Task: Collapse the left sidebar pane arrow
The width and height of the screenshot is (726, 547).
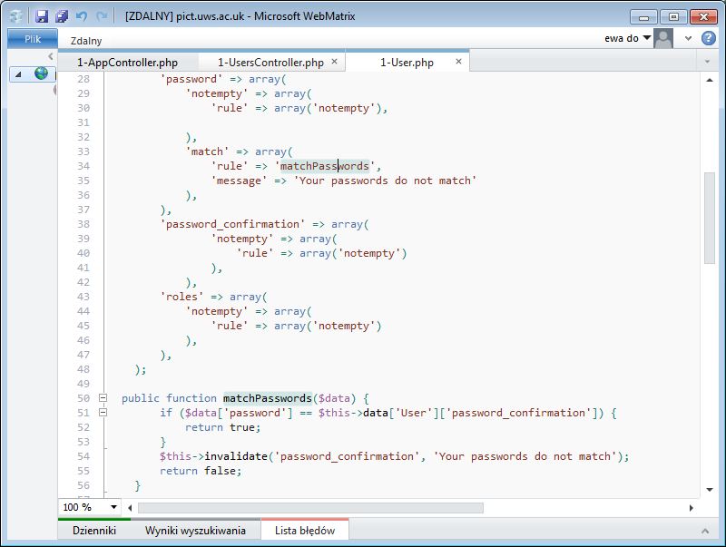Action: coord(51,56)
